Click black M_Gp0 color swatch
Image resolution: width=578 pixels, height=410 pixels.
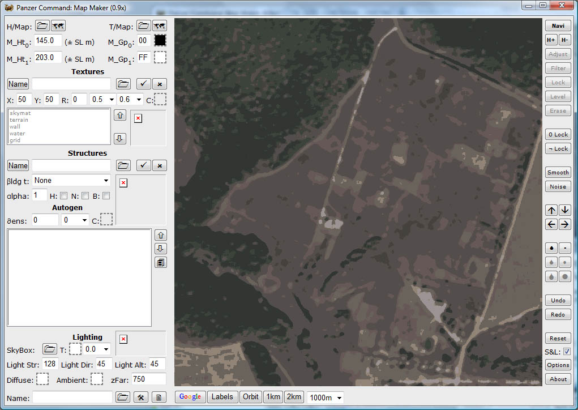point(160,40)
